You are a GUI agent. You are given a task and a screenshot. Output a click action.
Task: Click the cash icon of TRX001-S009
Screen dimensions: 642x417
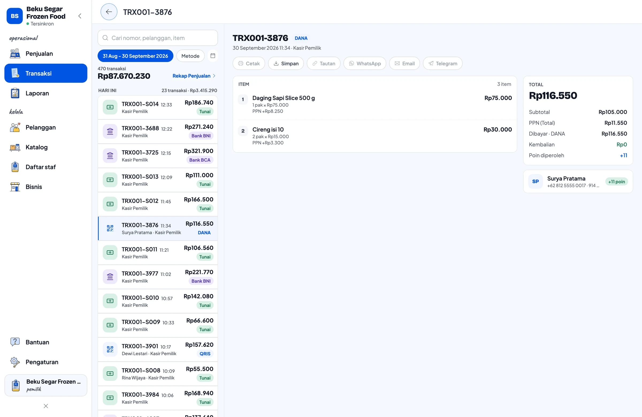coord(110,325)
